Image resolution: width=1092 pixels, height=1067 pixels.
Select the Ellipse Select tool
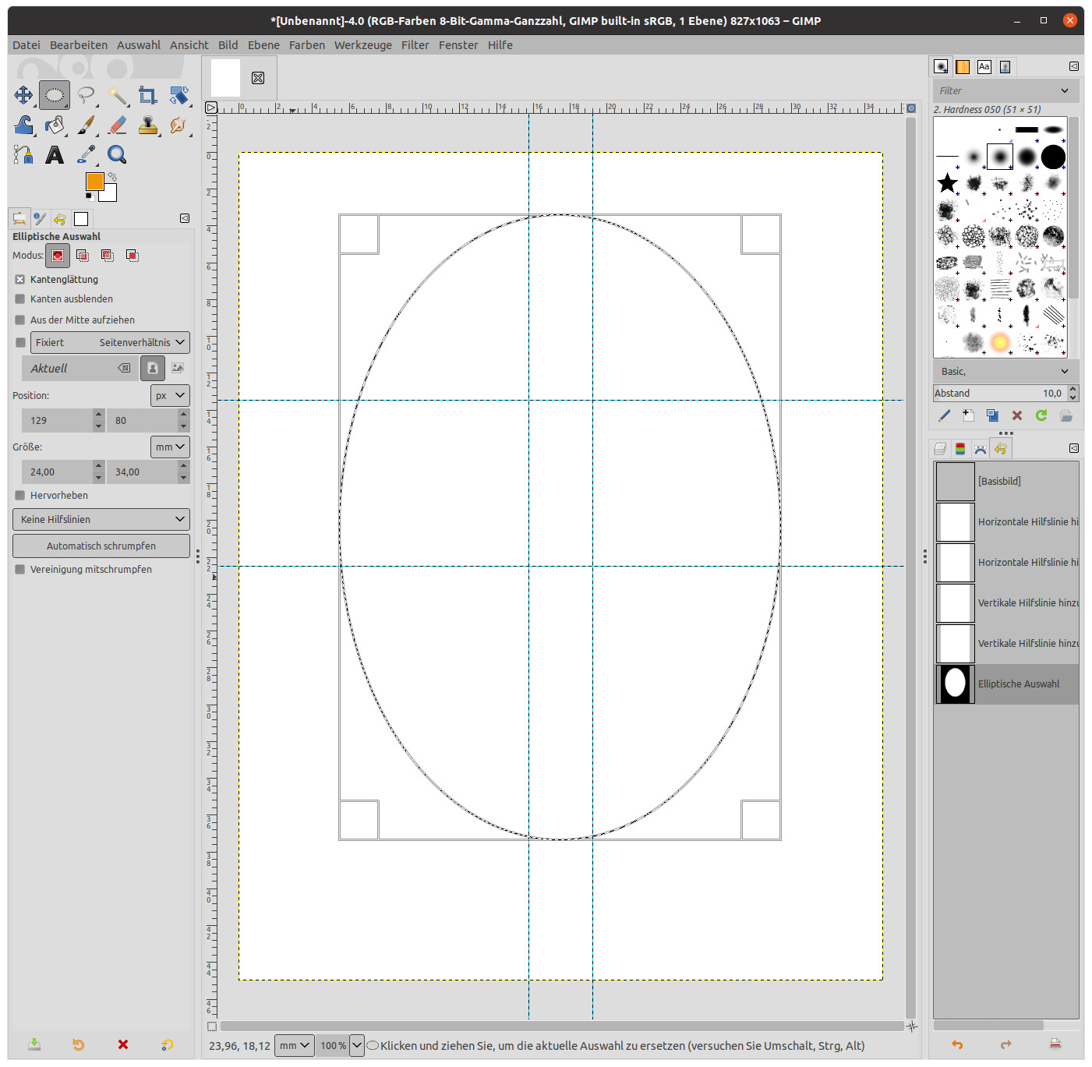[55, 95]
